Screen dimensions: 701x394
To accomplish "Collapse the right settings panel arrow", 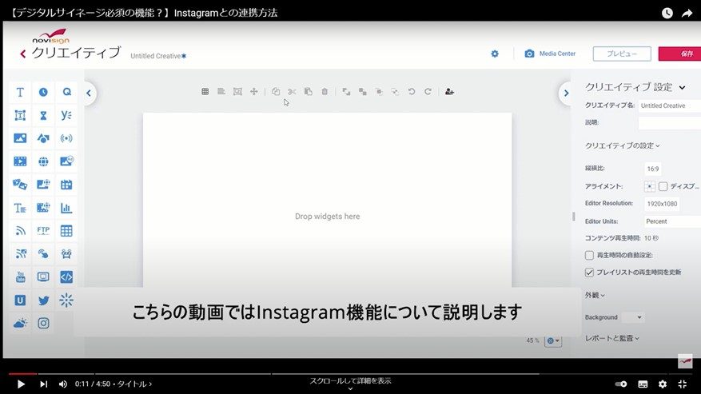I will coord(566,93).
